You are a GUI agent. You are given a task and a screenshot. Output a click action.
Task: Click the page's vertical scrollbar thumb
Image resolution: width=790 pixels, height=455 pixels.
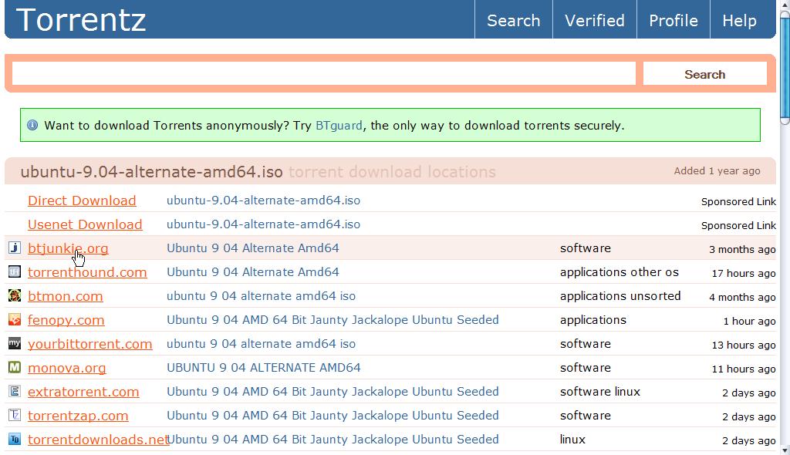tap(785, 62)
